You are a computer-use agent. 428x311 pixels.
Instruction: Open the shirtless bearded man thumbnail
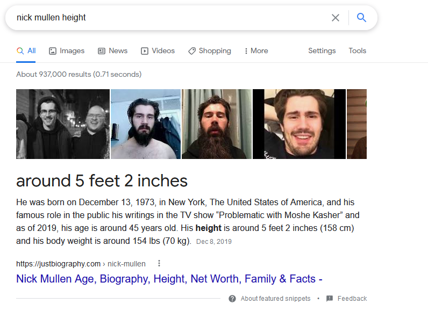(146, 124)
